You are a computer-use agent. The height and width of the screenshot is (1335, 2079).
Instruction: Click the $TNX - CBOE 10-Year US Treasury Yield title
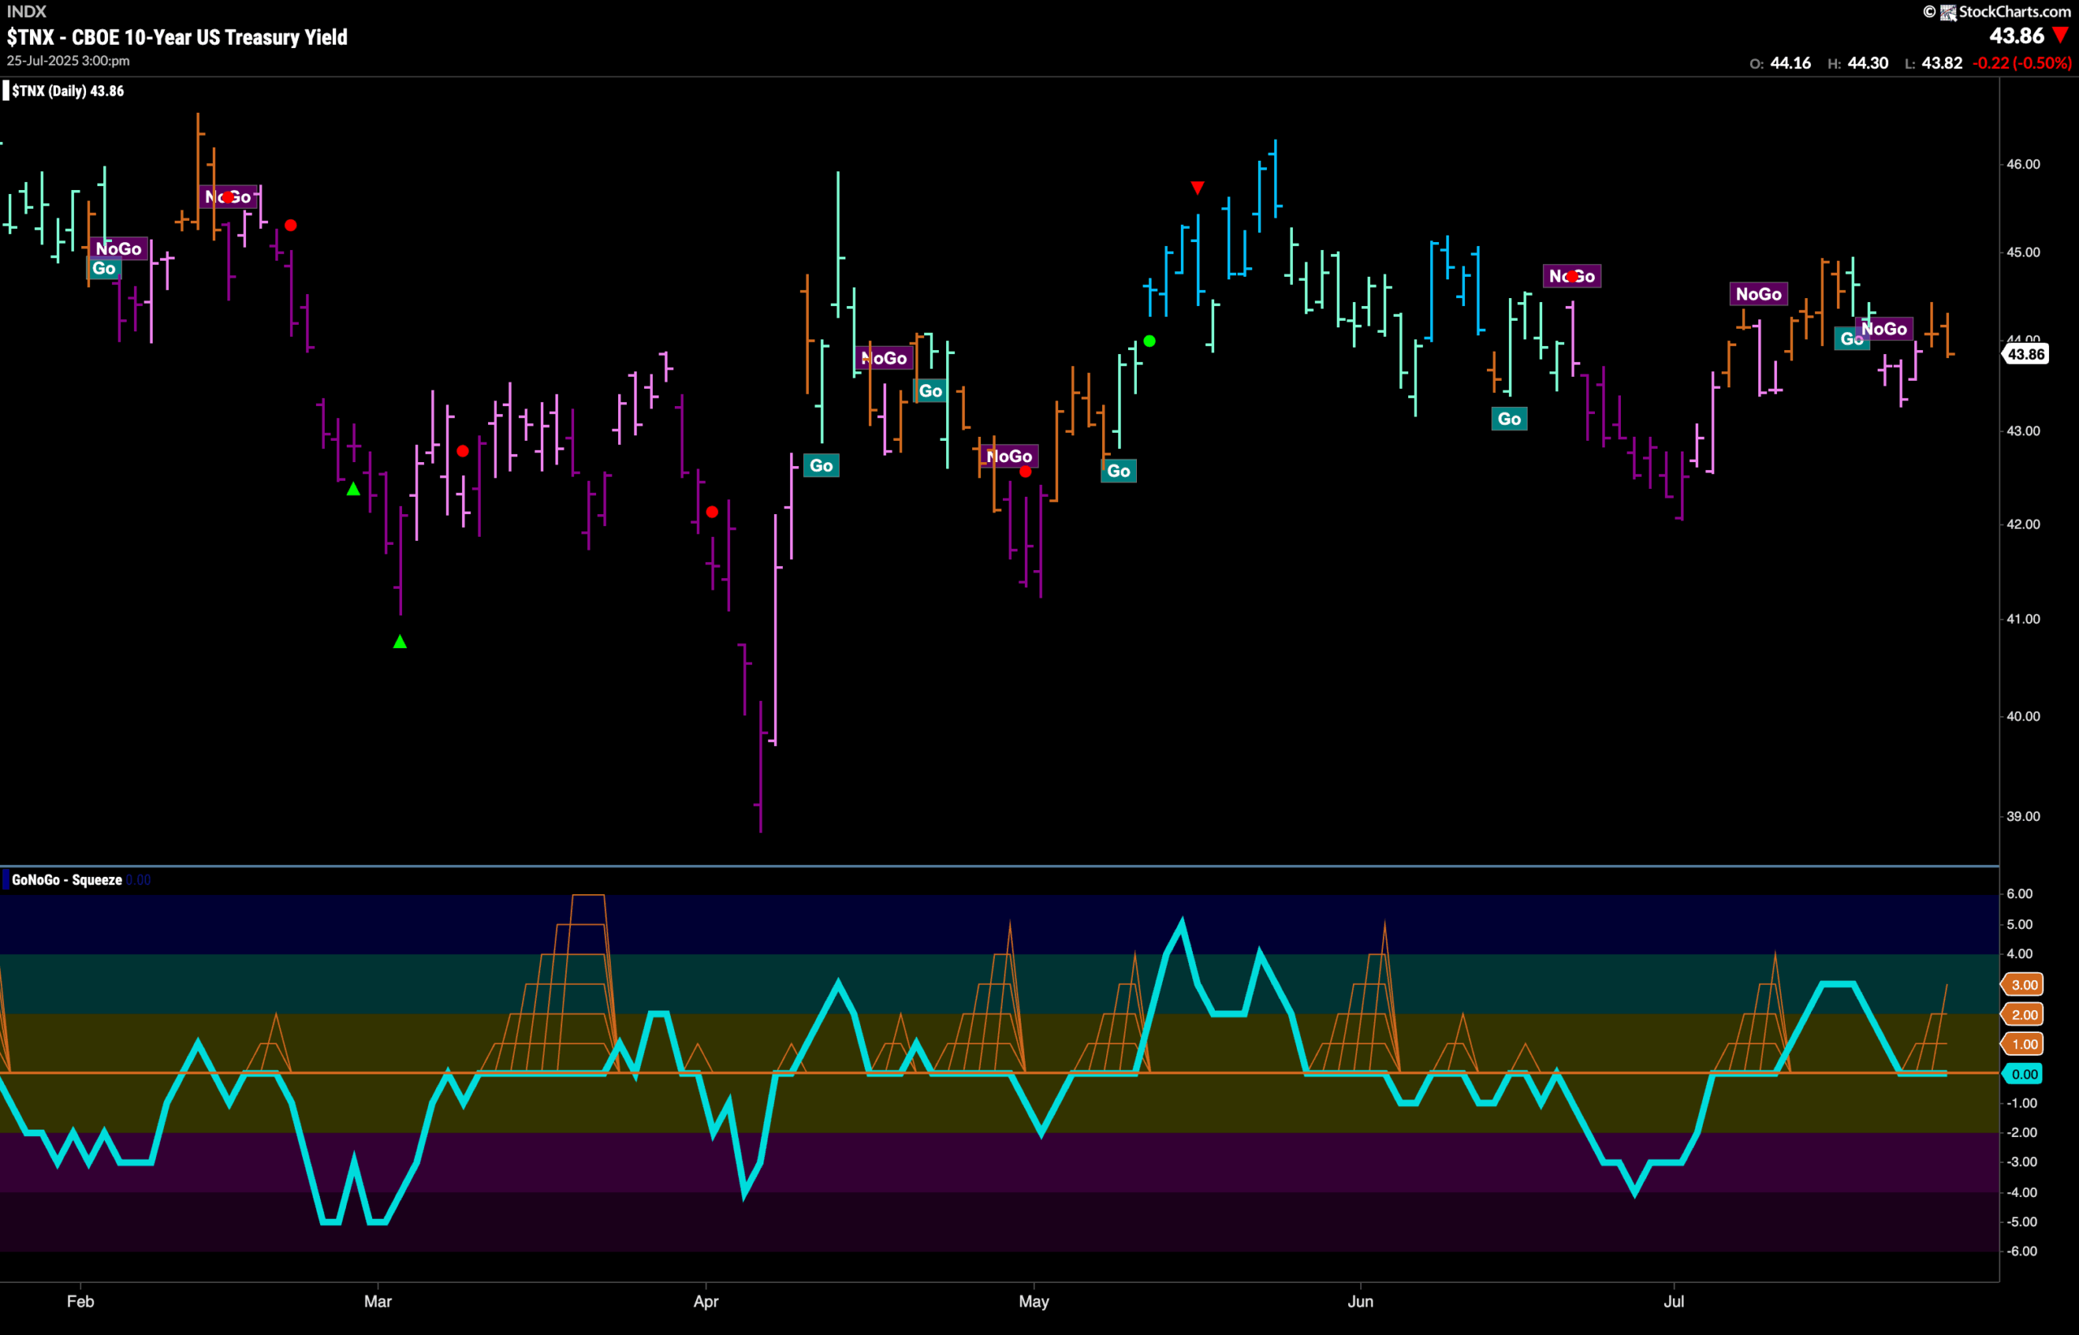point(177,37)
